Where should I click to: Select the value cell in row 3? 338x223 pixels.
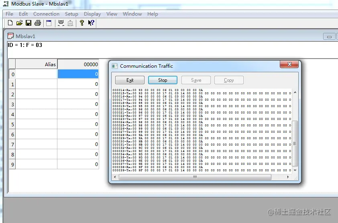tap(78, 104)
